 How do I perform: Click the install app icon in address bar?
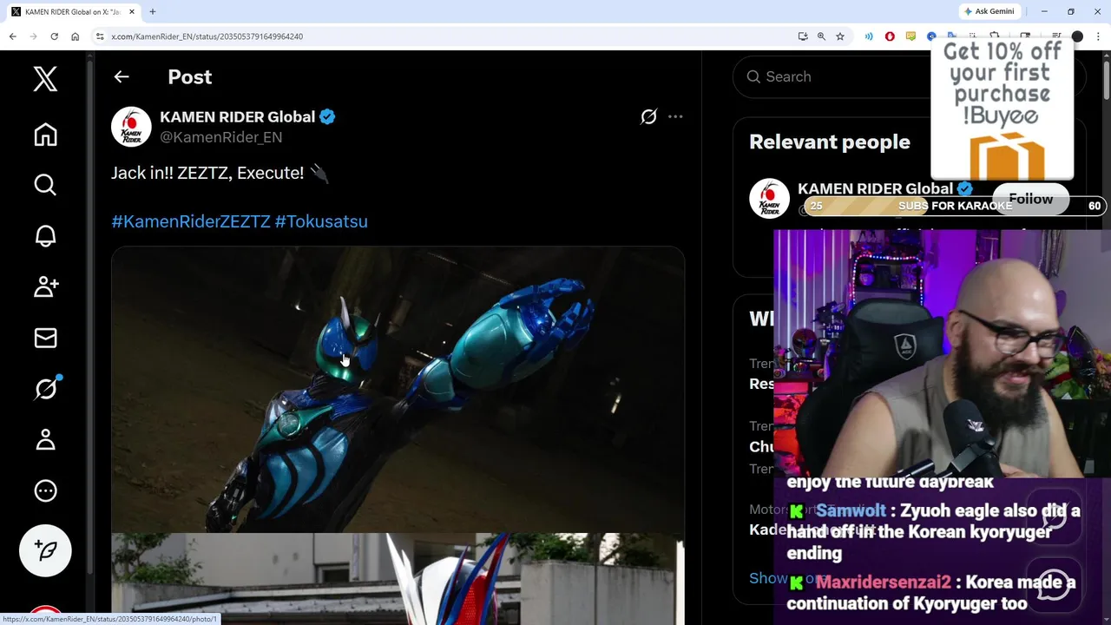click(803, 36)
